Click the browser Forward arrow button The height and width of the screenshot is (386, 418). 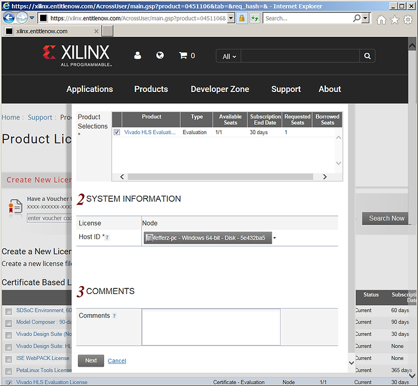click(22, 18)
